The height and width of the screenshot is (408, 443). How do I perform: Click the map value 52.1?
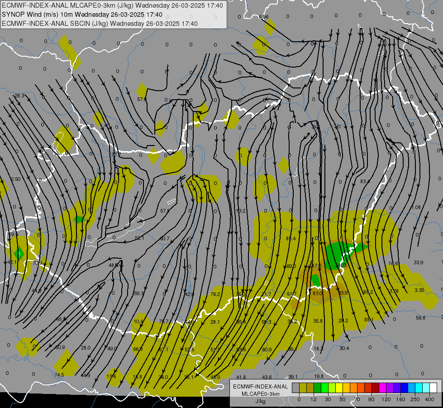pyautogui.click(x=139, y=238)
